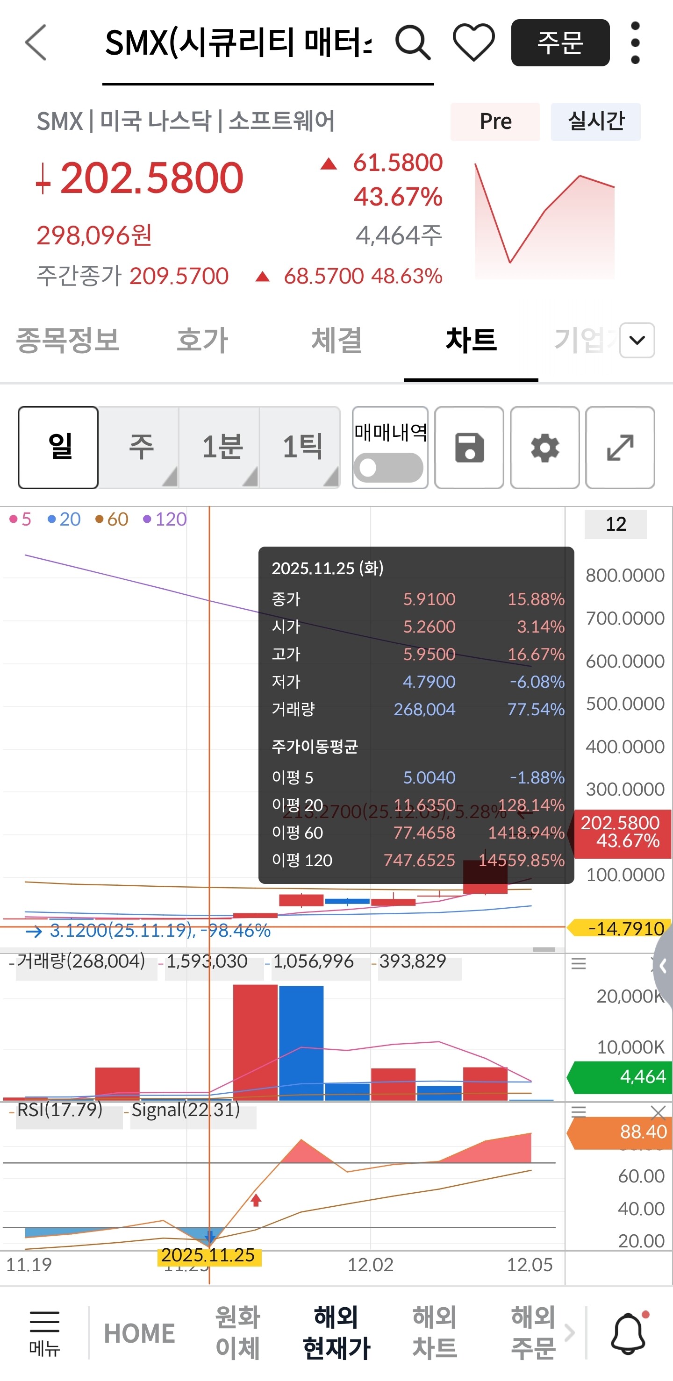Tap the 12.05 date axis label
Image resolution: width=673 pixels, height=1381 pixels.
[530, 1265]
